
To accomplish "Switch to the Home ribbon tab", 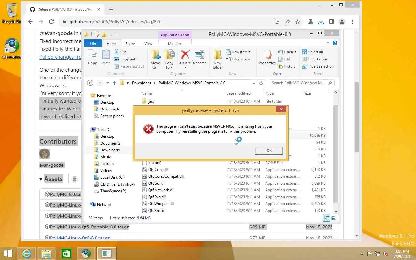I will 111,43.
